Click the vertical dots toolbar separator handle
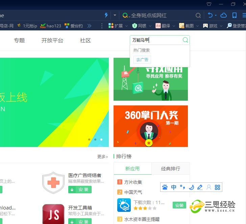Image resolution: width=246 pixels, height=224 pixels. [102, 26]
